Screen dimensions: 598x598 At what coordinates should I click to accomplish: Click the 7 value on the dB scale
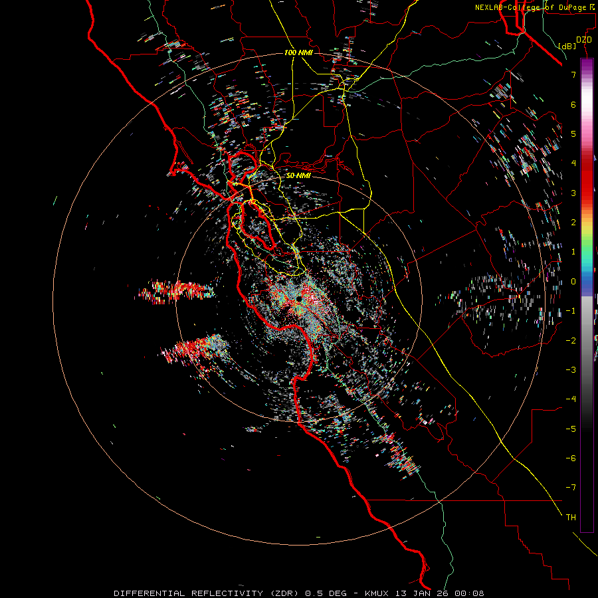click(573, 74)
